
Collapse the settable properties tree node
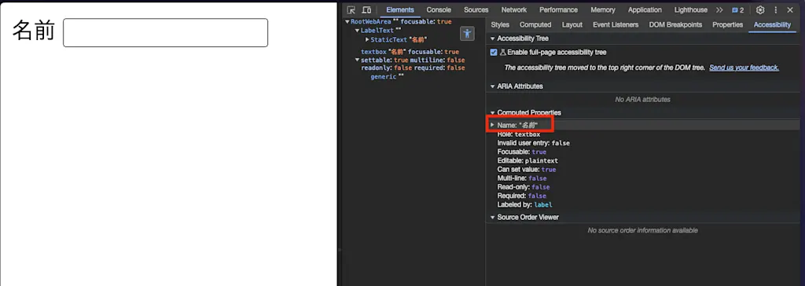tap(358, 60)
